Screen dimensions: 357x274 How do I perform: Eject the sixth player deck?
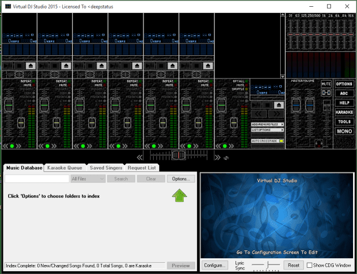pos(208,66)
